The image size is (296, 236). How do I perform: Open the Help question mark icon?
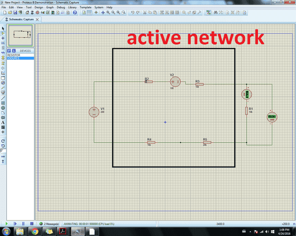click(x=75, y=13)
